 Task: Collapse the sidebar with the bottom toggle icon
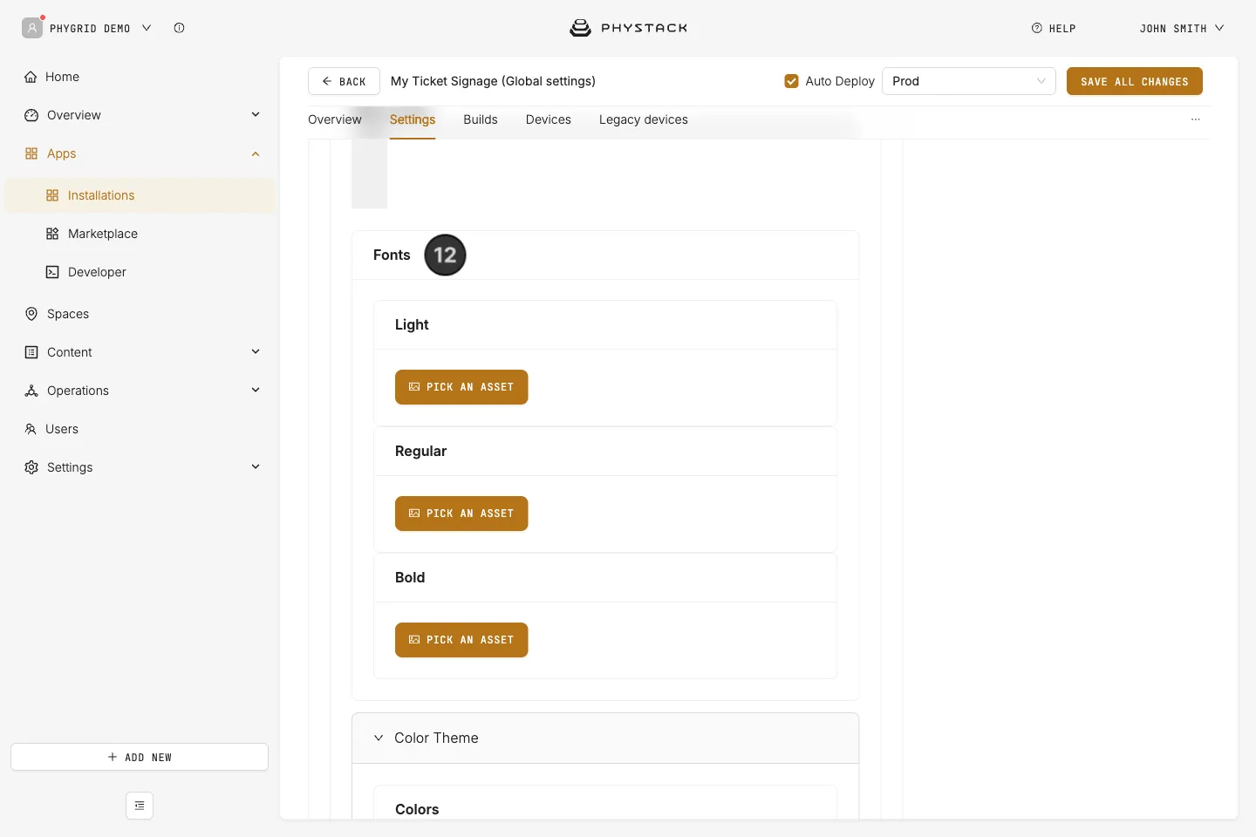tap(140, 806)
